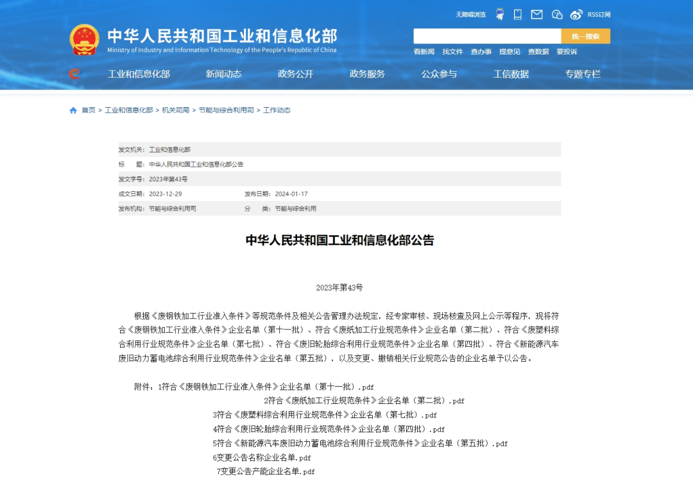693x479 pixels.
Task: Open 找文件 quick link
Action: tap(452, 52)
